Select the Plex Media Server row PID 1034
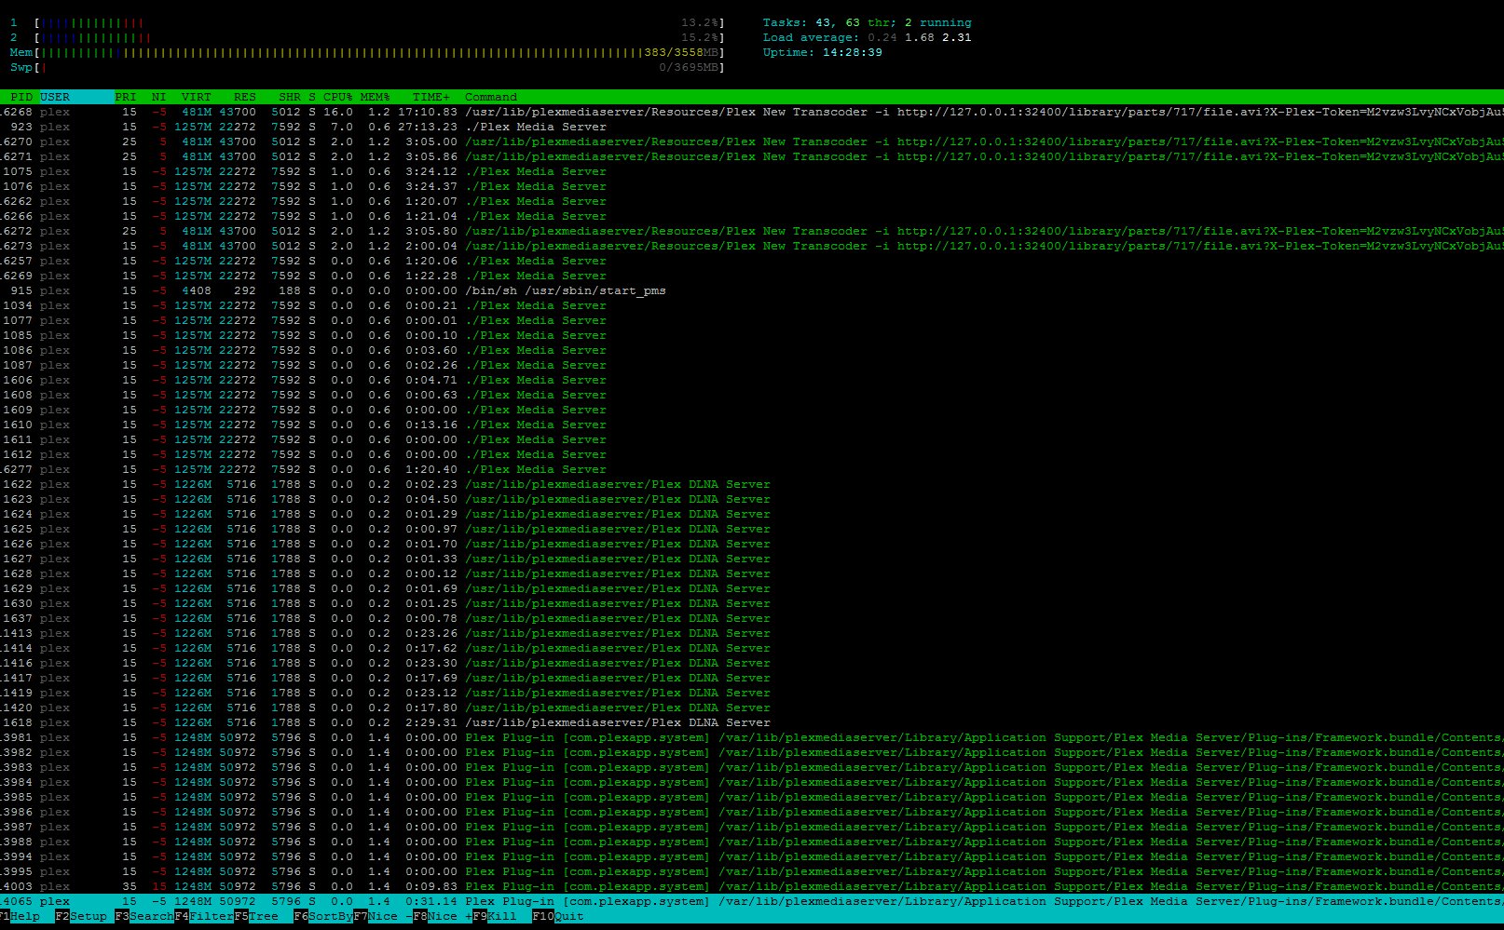Image resolution: width=1504 pixels, height=930 pixels. pos(752,305)
